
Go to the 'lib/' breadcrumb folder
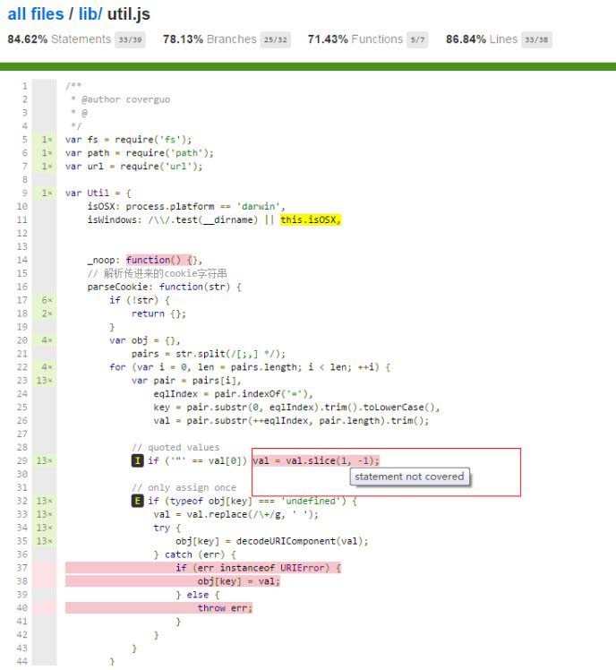tap(90, 14)
